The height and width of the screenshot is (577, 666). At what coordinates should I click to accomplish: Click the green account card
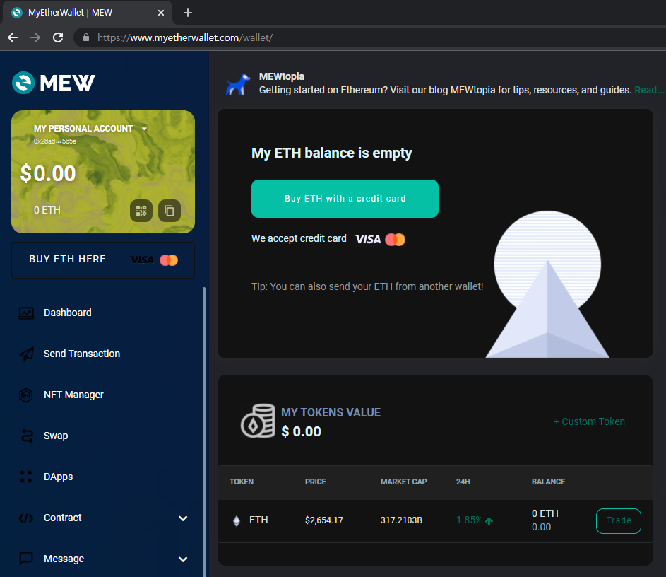(x=103, y=172)
